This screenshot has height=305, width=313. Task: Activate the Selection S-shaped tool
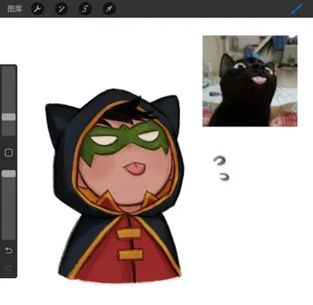[86, 9]
